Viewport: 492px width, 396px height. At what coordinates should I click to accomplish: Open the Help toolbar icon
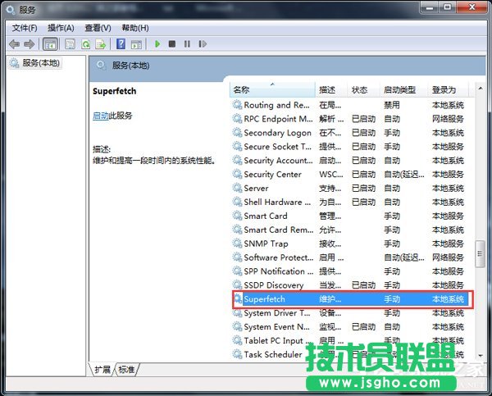point(121,44)
